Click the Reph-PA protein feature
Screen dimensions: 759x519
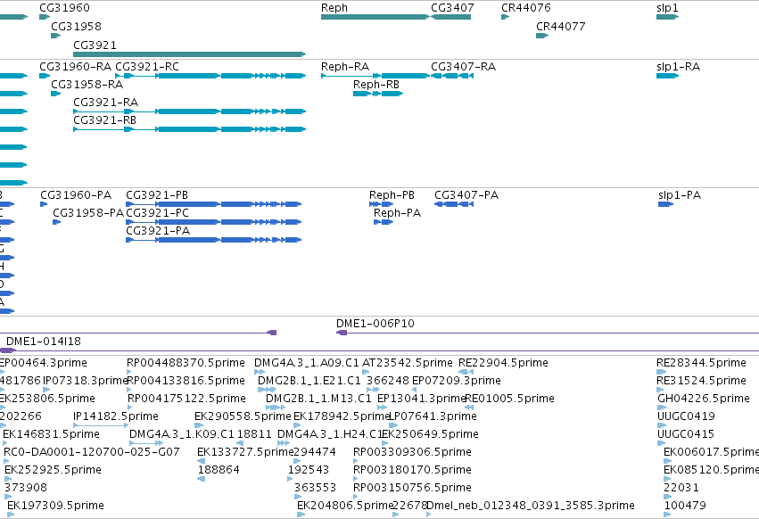click(x=384, y=222)
